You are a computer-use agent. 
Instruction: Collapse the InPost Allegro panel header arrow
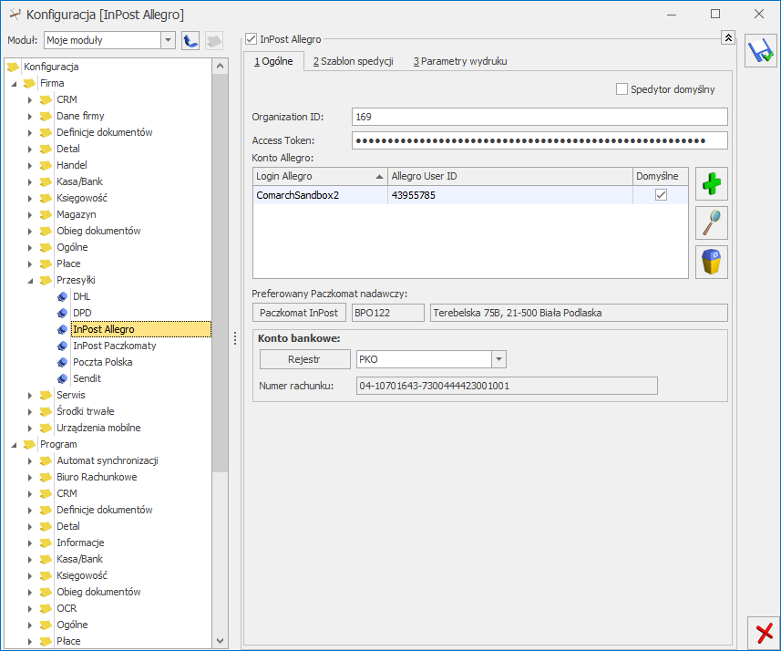coord(728,37)
